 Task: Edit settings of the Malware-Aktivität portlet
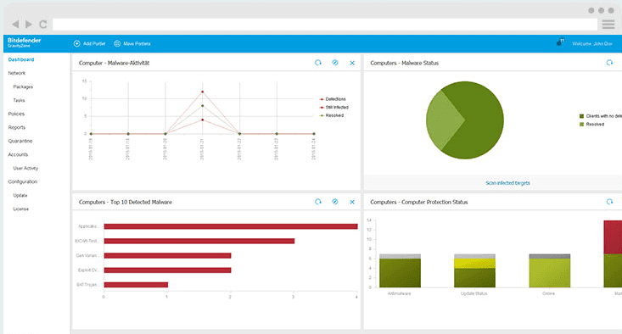point(335,63)
